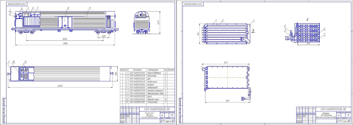
Task: Select the table cell EXCP-04.809.01.10.00
Action: tap(137, 99)
